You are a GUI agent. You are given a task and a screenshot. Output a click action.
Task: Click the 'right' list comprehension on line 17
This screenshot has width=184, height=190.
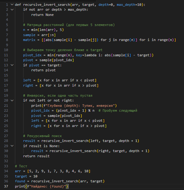click(x=61, y=85)
